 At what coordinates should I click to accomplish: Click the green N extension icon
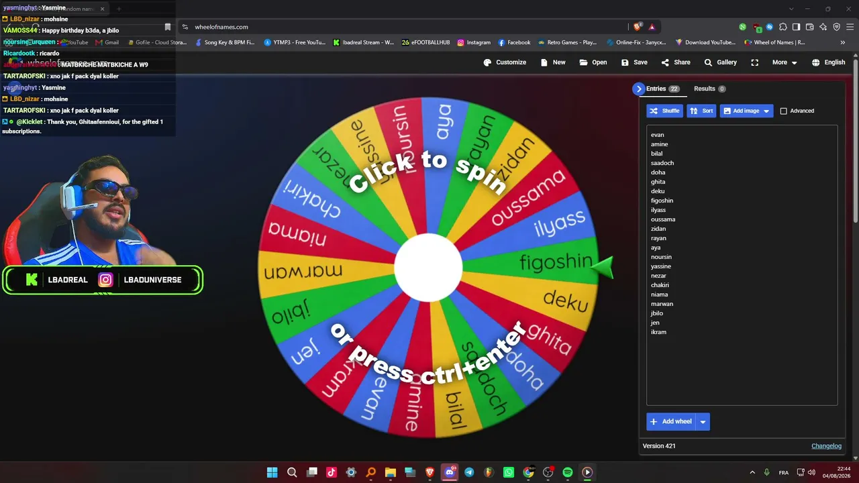[742, 27]
